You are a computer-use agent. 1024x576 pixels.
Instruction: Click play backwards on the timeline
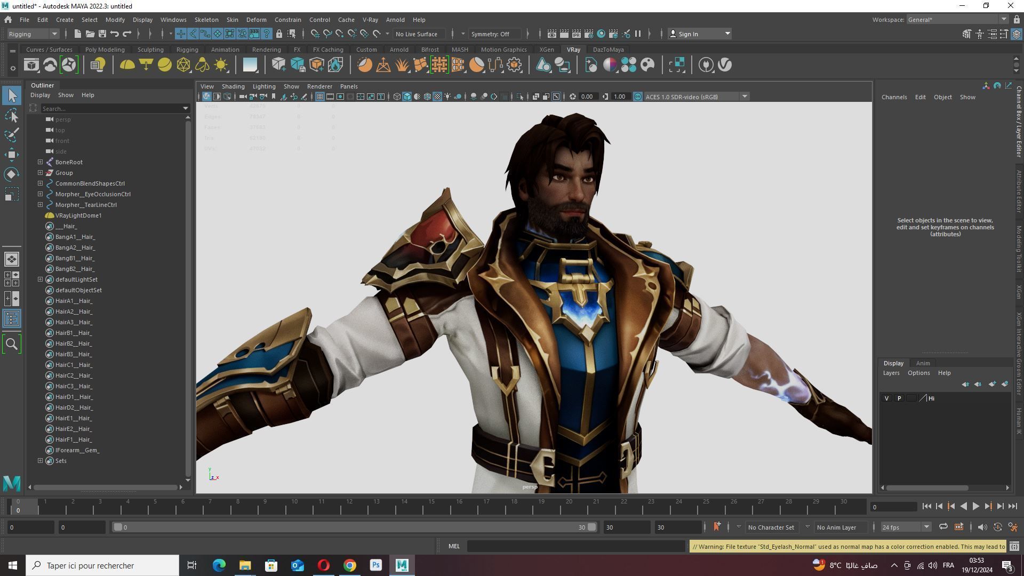pos(963,507)
